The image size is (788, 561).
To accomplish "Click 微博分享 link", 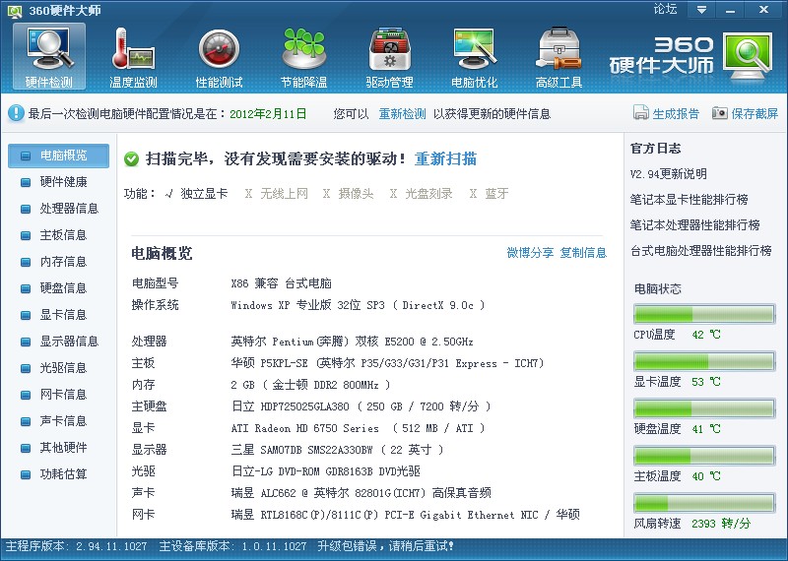I will tap(530, 253).
